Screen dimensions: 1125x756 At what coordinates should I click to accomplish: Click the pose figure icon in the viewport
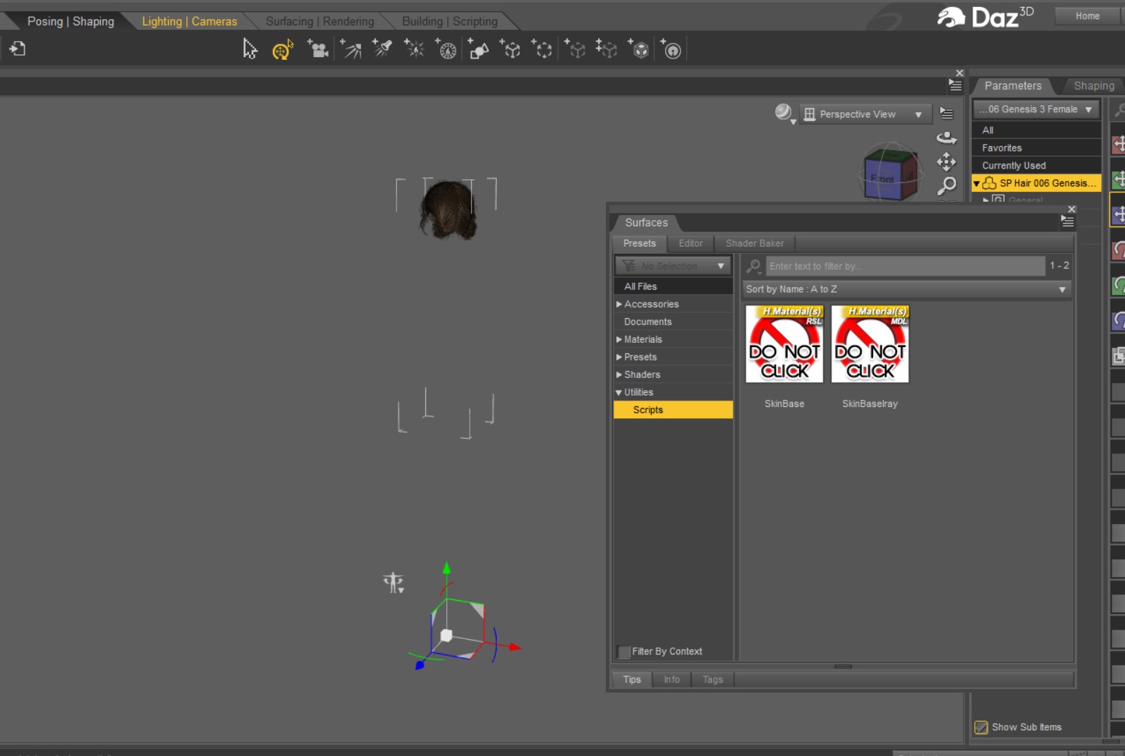(x=394, y=583)
